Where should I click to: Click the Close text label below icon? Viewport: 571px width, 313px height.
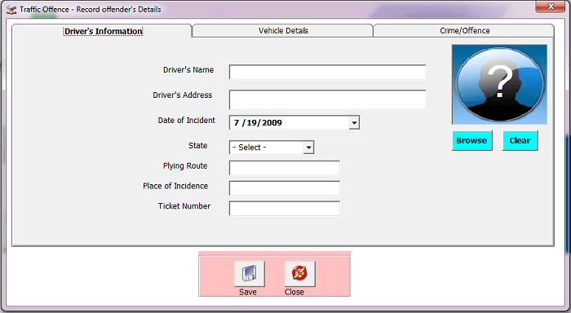pos(294,292)
